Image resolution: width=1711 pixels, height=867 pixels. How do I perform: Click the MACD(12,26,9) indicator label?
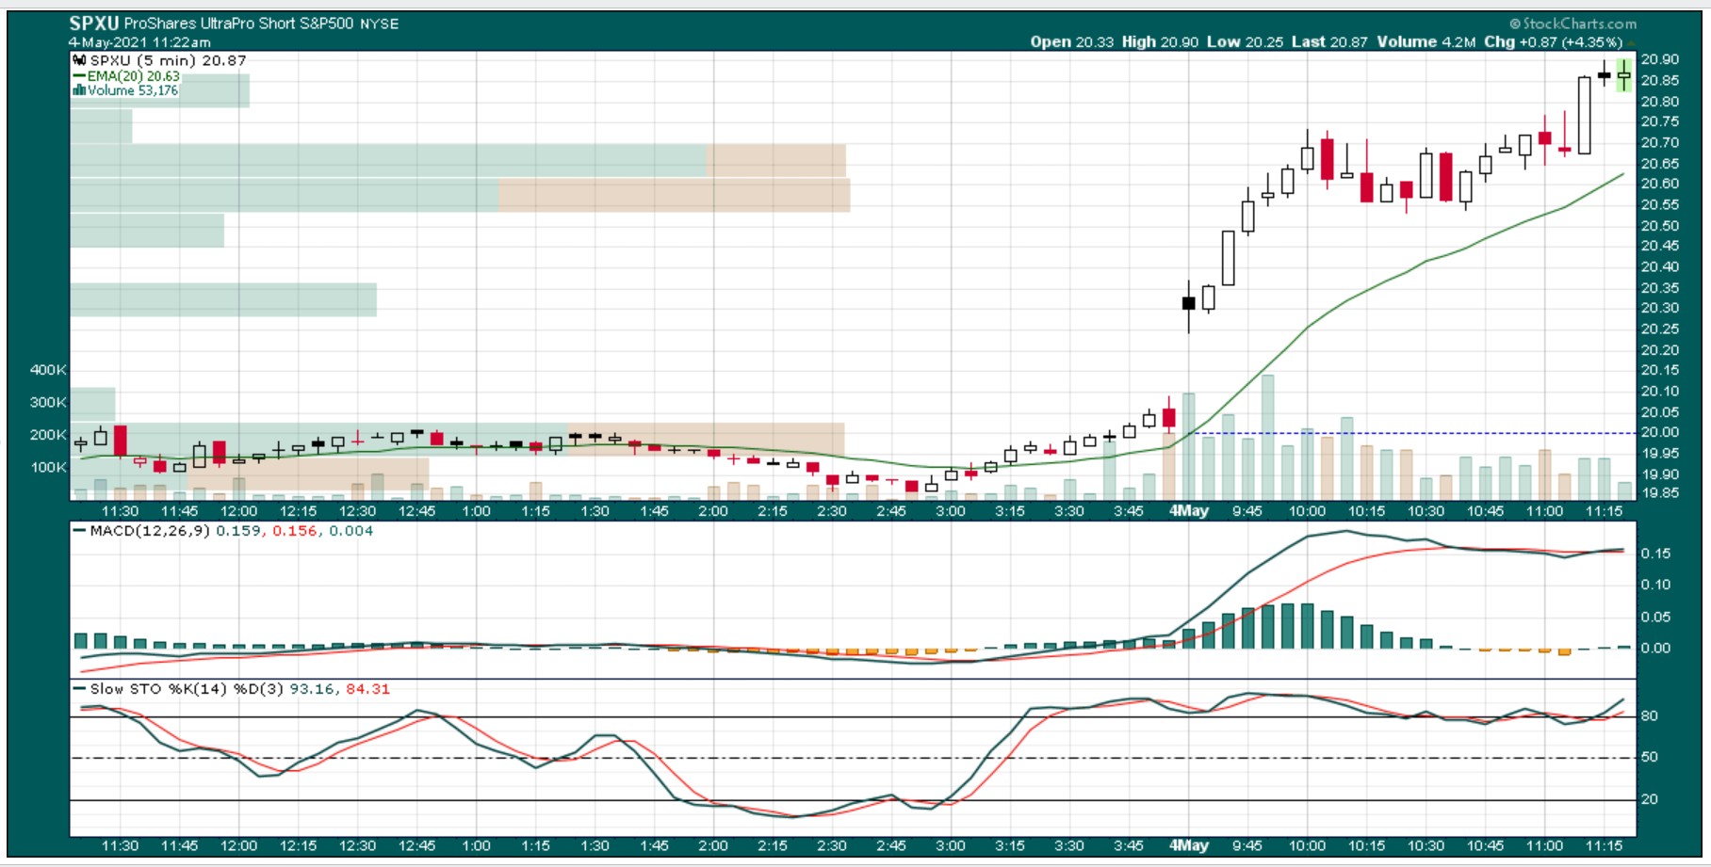(150, 531)
